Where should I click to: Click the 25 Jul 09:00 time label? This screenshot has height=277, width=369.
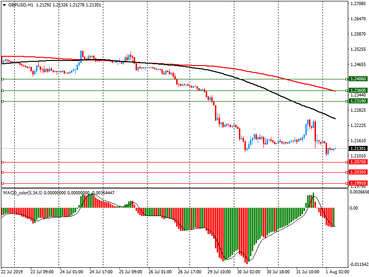[x=131, y=272]
